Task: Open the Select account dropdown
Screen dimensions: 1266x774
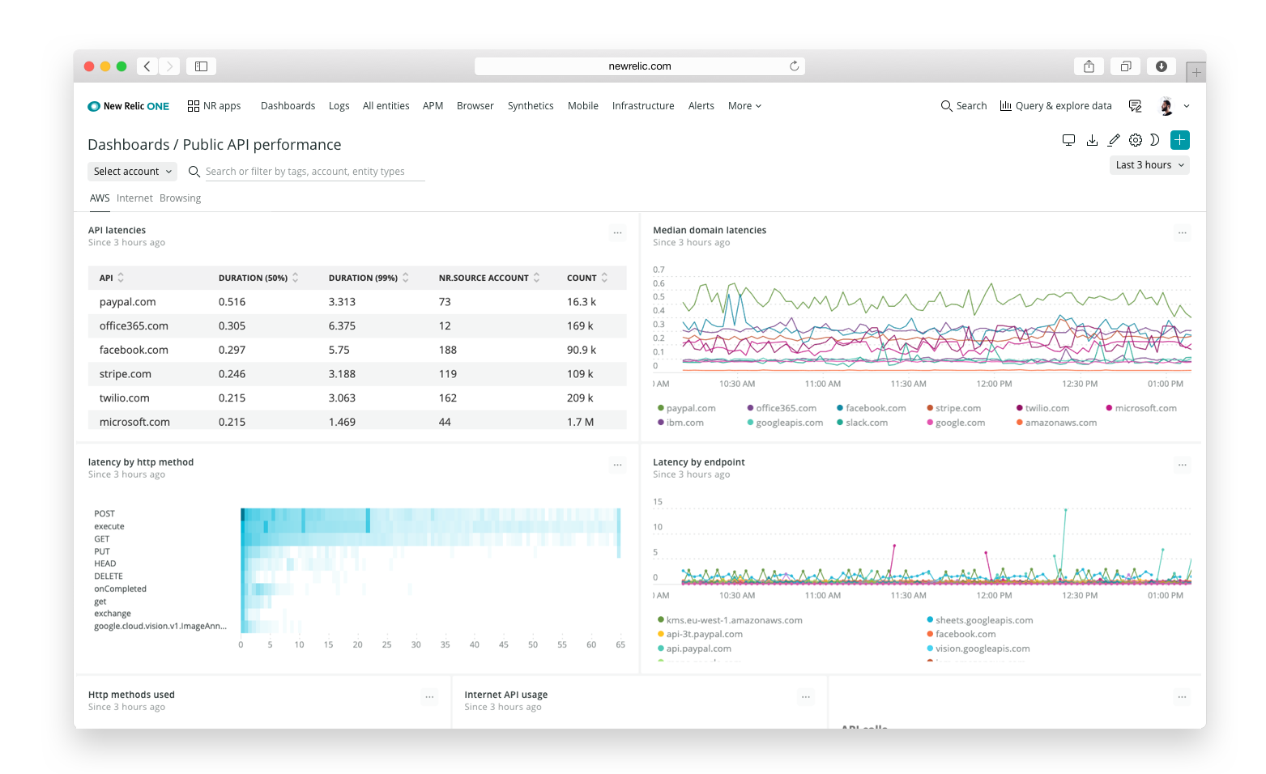Action: 131,171
